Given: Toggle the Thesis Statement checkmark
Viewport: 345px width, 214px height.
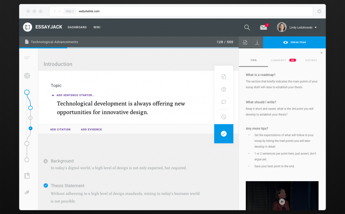Looking at the screenshot, I should 46,185.
